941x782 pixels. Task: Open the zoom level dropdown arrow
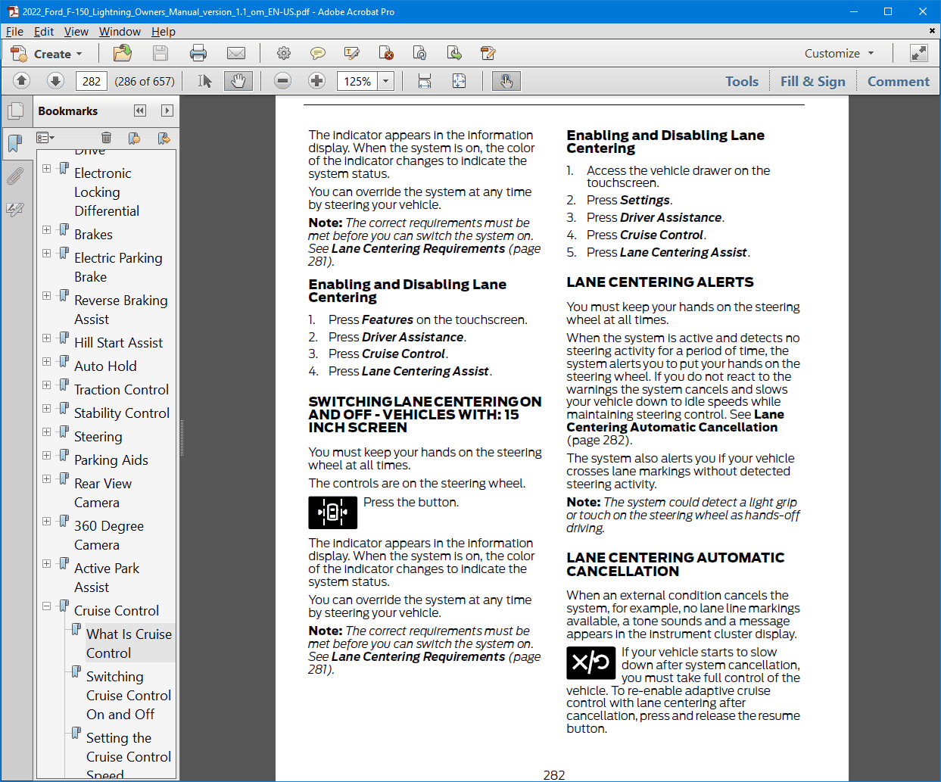[x=386, y=81]
